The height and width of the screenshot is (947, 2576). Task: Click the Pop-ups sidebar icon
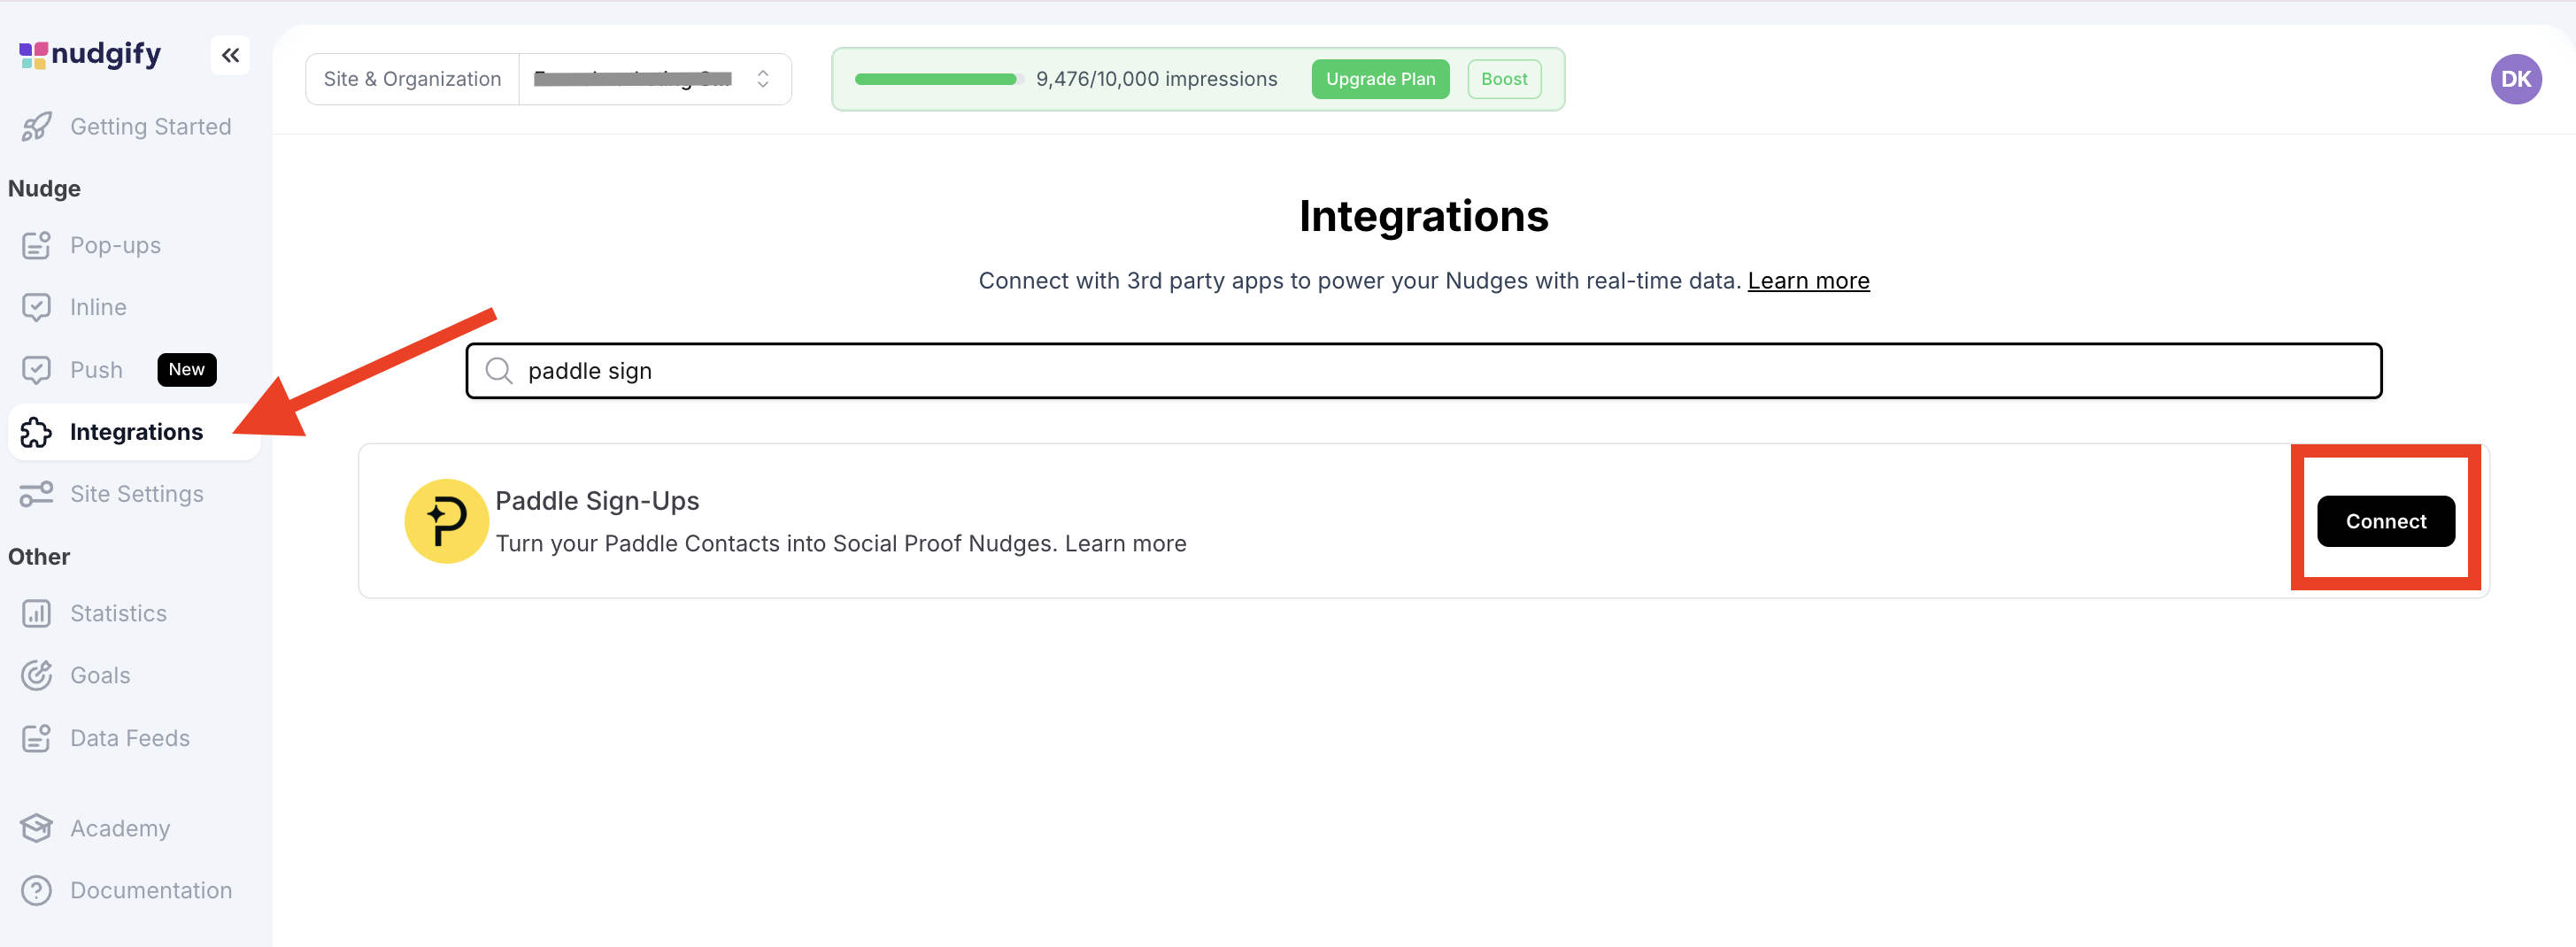[x=37, y=245]
